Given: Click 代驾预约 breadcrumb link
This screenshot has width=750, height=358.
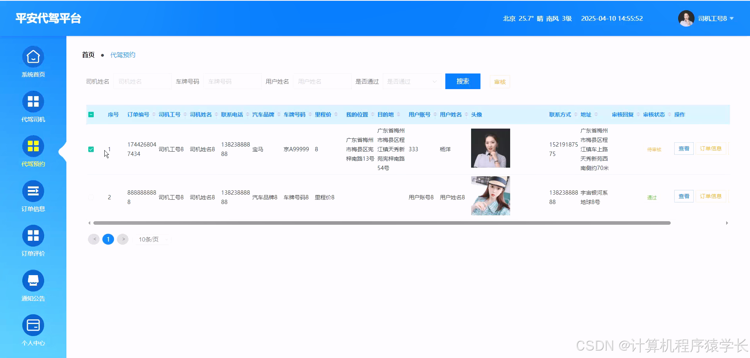Looking at the screenshot, I should pyautogui.click(x=123, y=55).
